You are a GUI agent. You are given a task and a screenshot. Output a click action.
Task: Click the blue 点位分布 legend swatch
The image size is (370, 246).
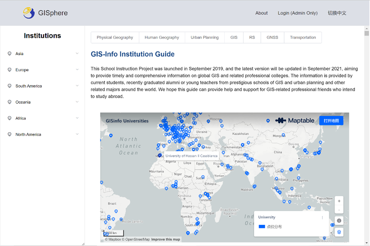tap(262, 227)
